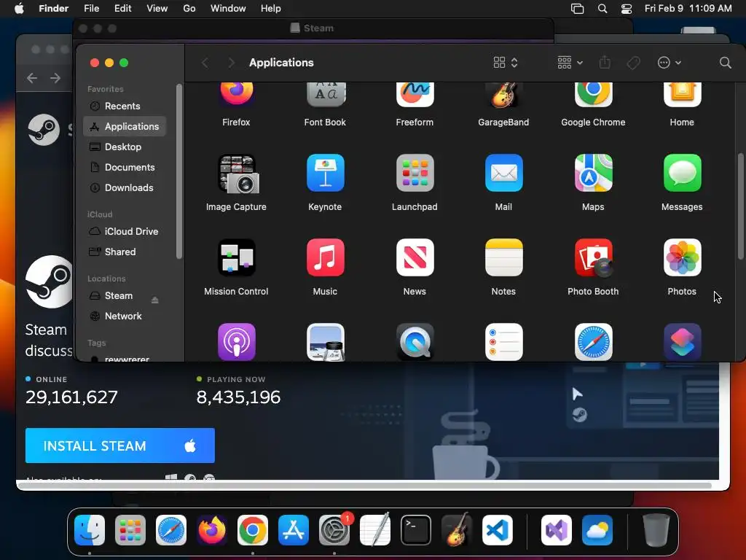This screenshot has width=746, height=560.
Task: Open the Firefox application in Finder
Action: tap(237, 94)
